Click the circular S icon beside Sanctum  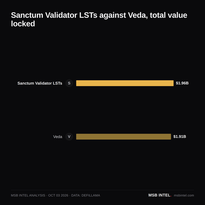[x=69, y=83]
